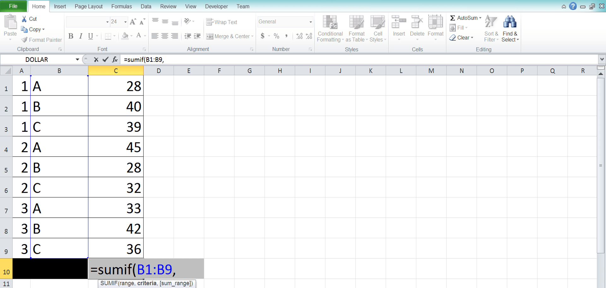The image size is (606, 288).
Task: Click the Sort & Filter icon
Action: [491, 22]
